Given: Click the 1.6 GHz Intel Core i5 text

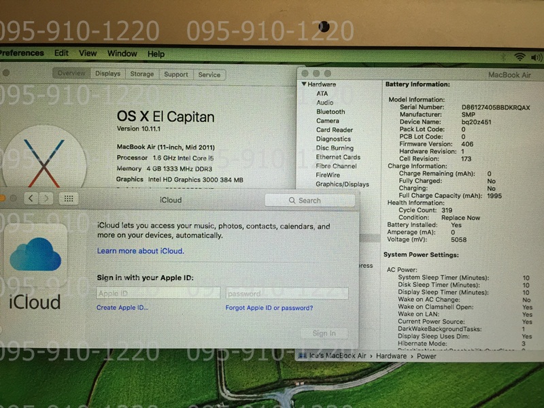Looking at the screenshot, I should pyautogui.click(x=183, y=158).
